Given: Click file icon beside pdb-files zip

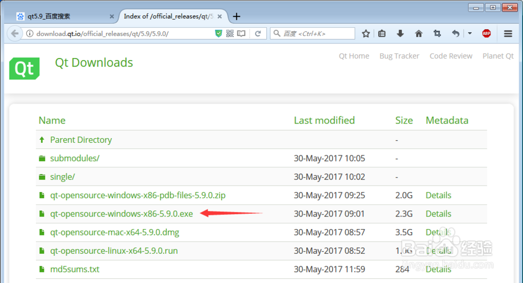Looking at the screenshot, I should click(x=42, y=195).
